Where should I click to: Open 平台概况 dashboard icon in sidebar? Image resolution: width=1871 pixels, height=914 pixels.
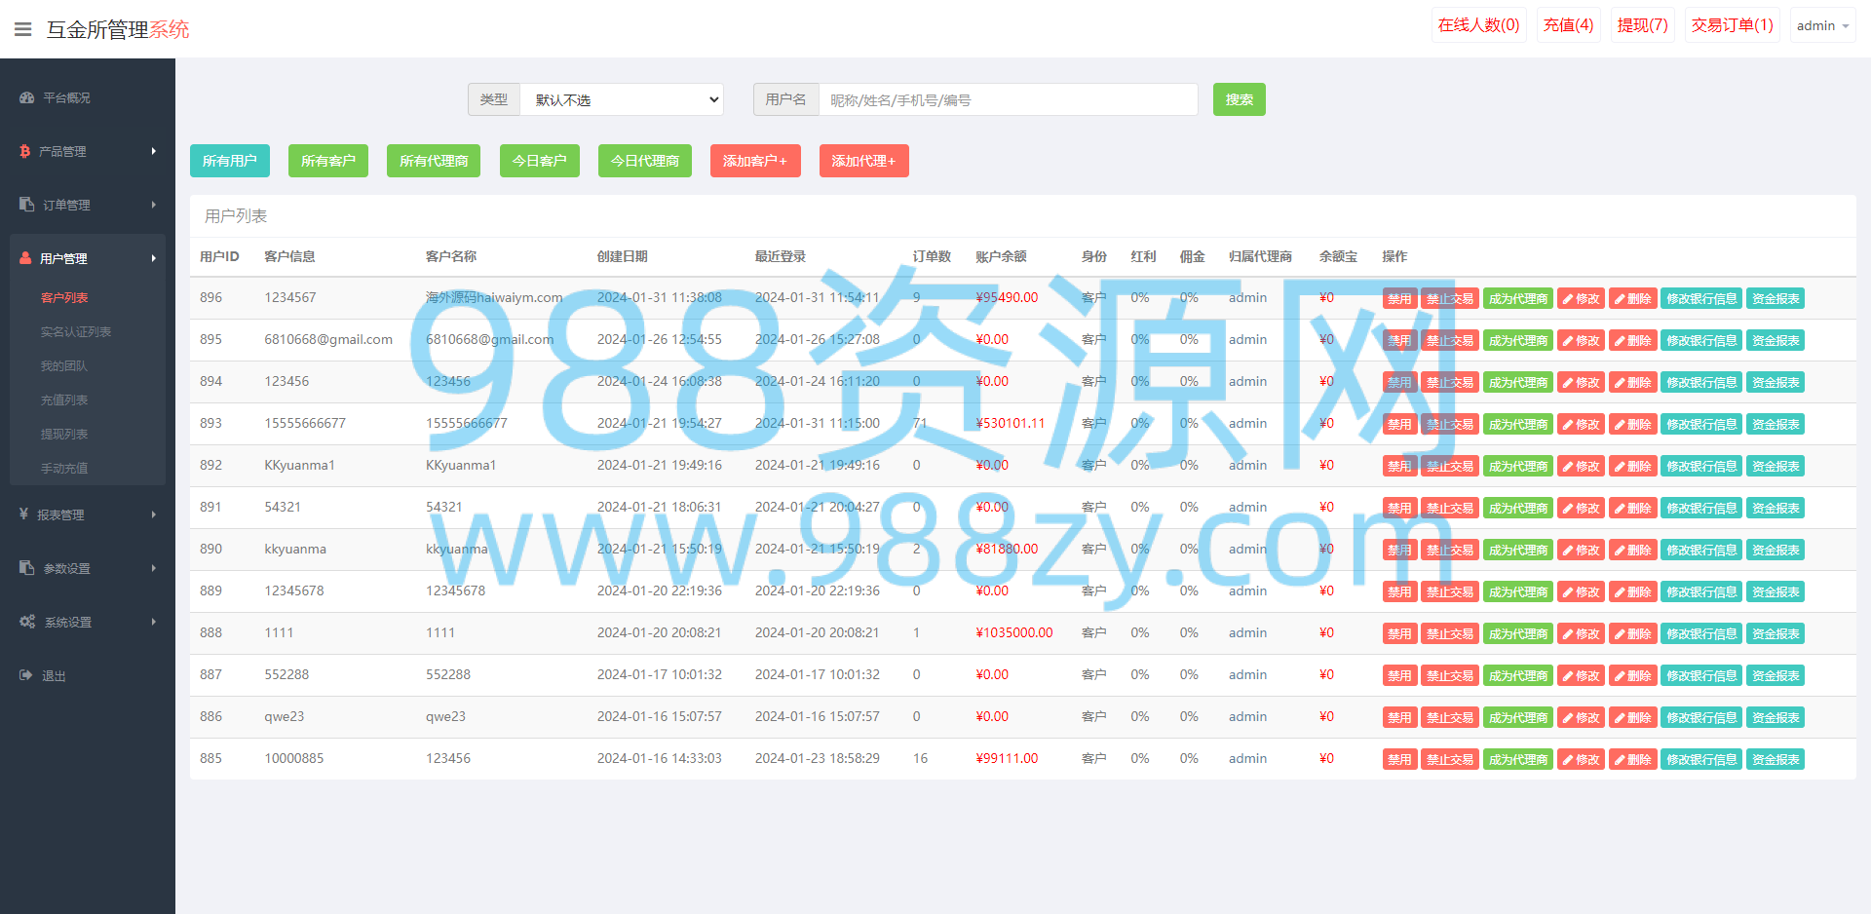pos(26,97)
